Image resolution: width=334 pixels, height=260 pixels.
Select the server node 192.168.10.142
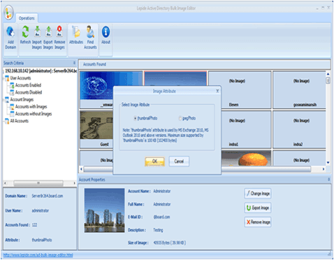(41, 71)
